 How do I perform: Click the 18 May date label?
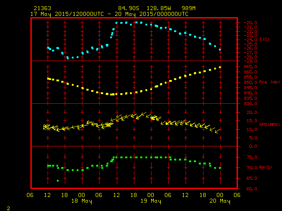(x=82, y=201)
